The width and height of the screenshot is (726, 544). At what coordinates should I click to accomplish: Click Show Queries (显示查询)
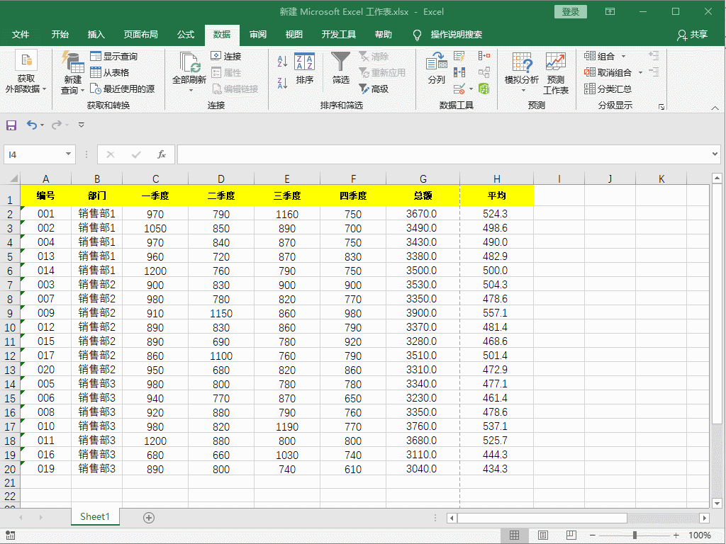tap(114, 57)
